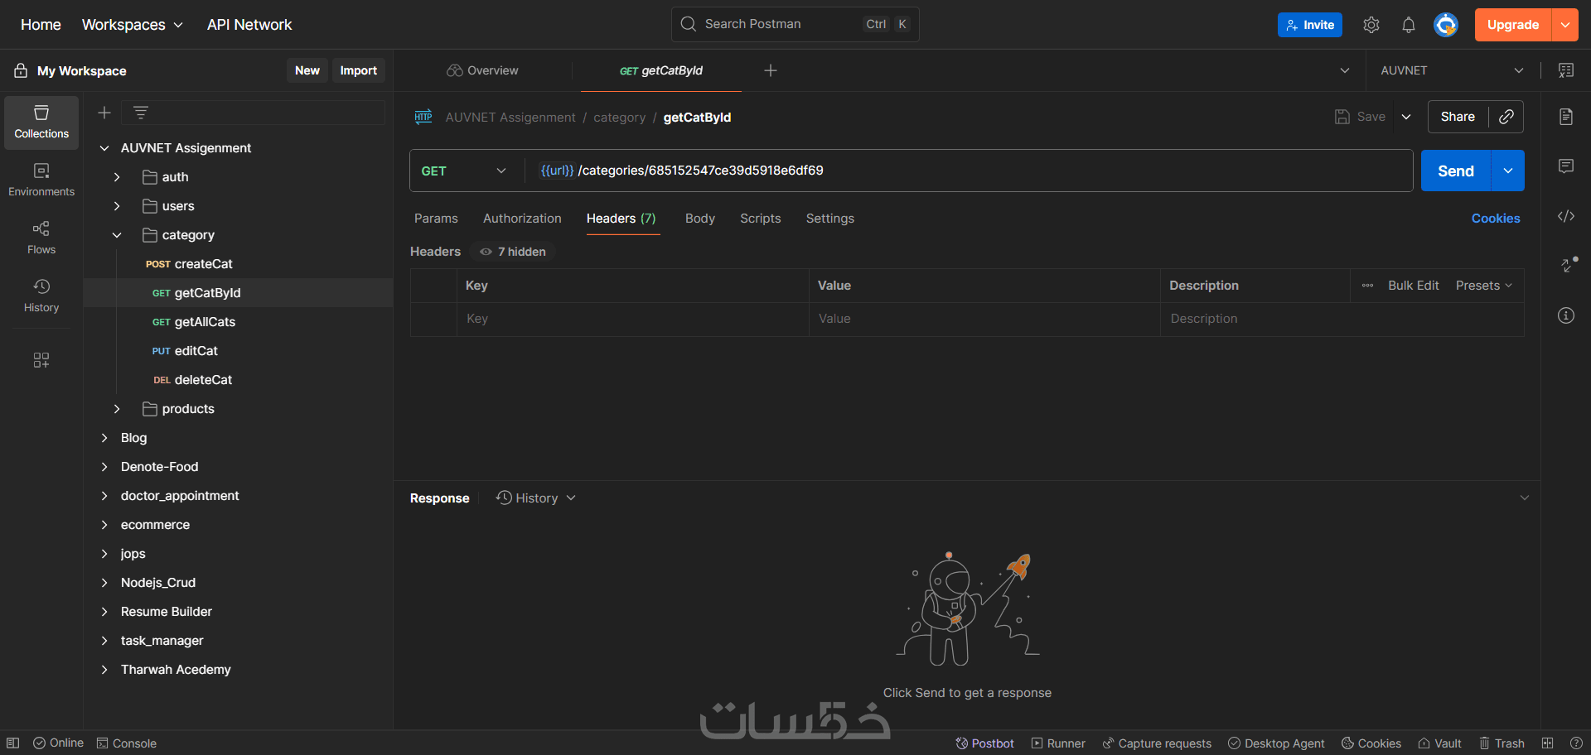Click the Search Postman field
Viewport: 1591px width, 755px height.
tap(795, 24)
